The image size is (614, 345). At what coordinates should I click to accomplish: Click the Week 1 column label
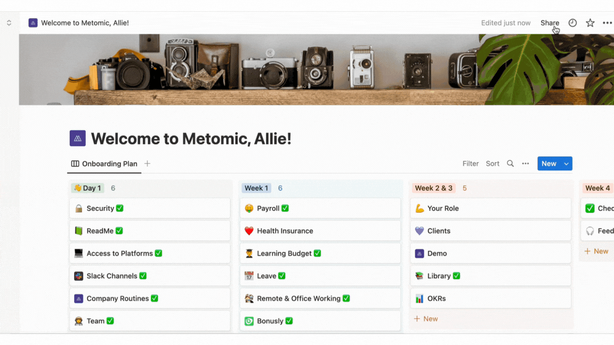256,188
